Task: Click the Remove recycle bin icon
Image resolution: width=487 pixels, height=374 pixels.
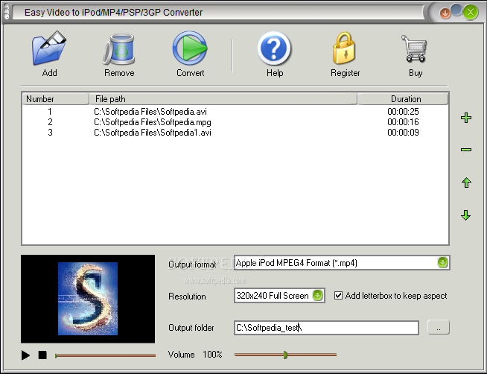Action: click(x=119, y=49)
